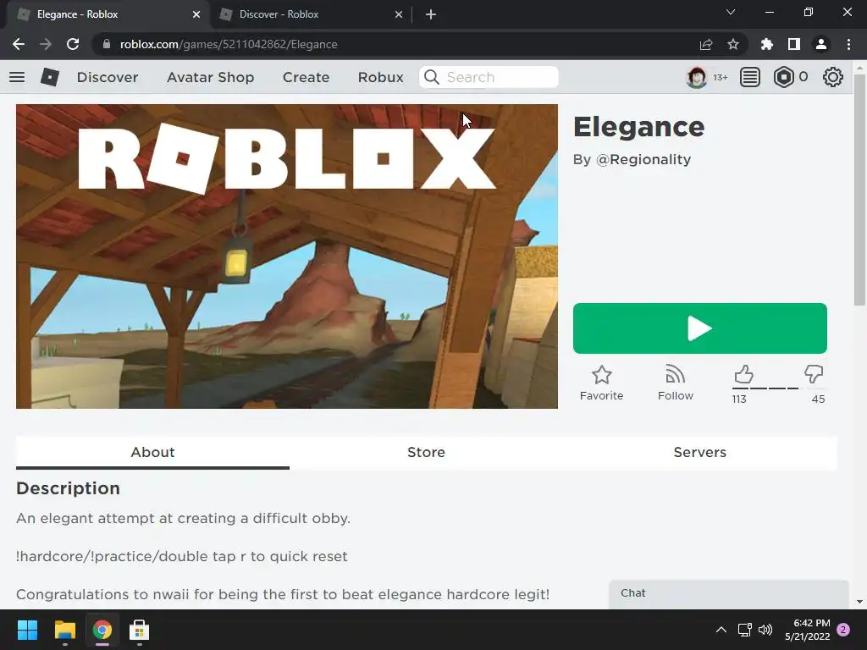Image resolution: width=867 pixels, height=650 pixels.
Task: Bookmark this page with star
Action: pyautogui.click(x=733, y=44)
